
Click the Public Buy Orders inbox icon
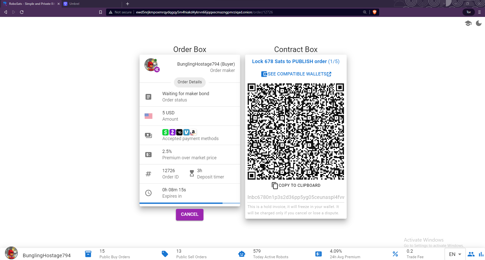(88, 254)
